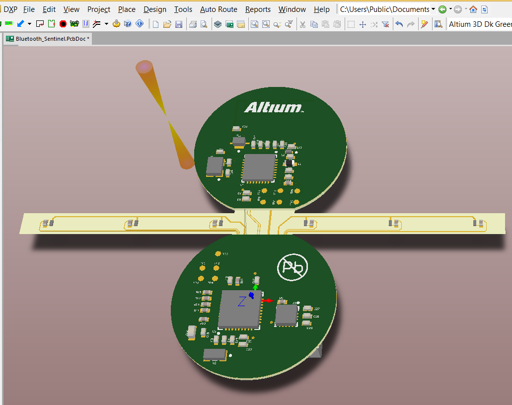Click the Cross Probe pencil icon
This screenshot has height=405, width=512.
tap(424, 24)
